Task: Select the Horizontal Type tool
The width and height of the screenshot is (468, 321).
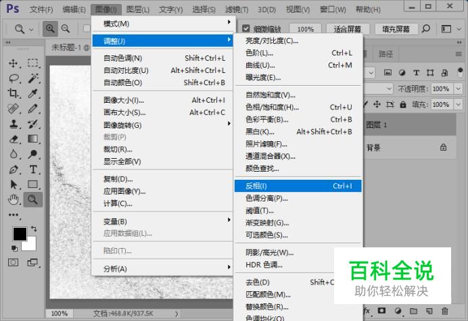Action: 33,170
